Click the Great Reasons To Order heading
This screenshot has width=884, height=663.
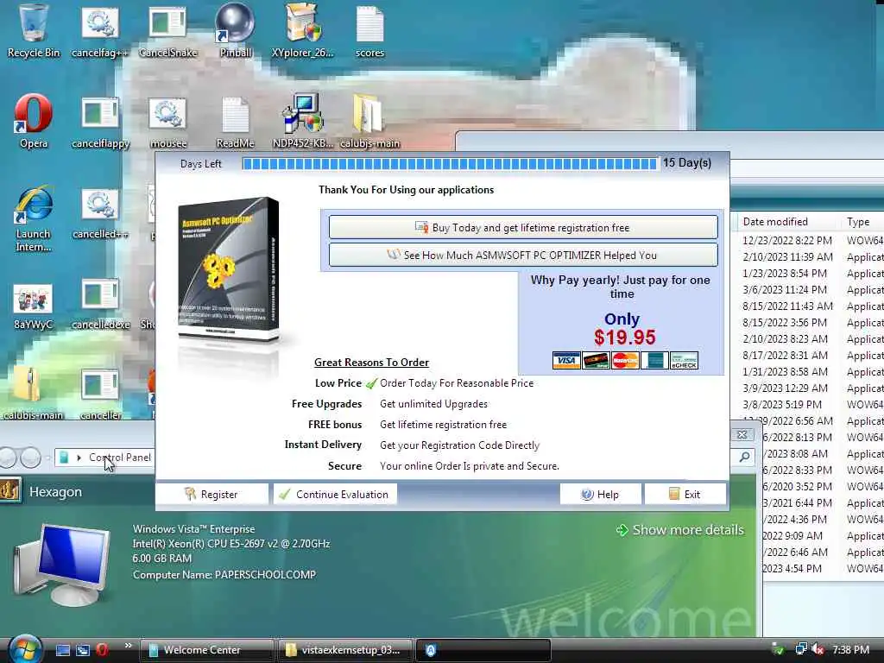(x=371, y=363)
